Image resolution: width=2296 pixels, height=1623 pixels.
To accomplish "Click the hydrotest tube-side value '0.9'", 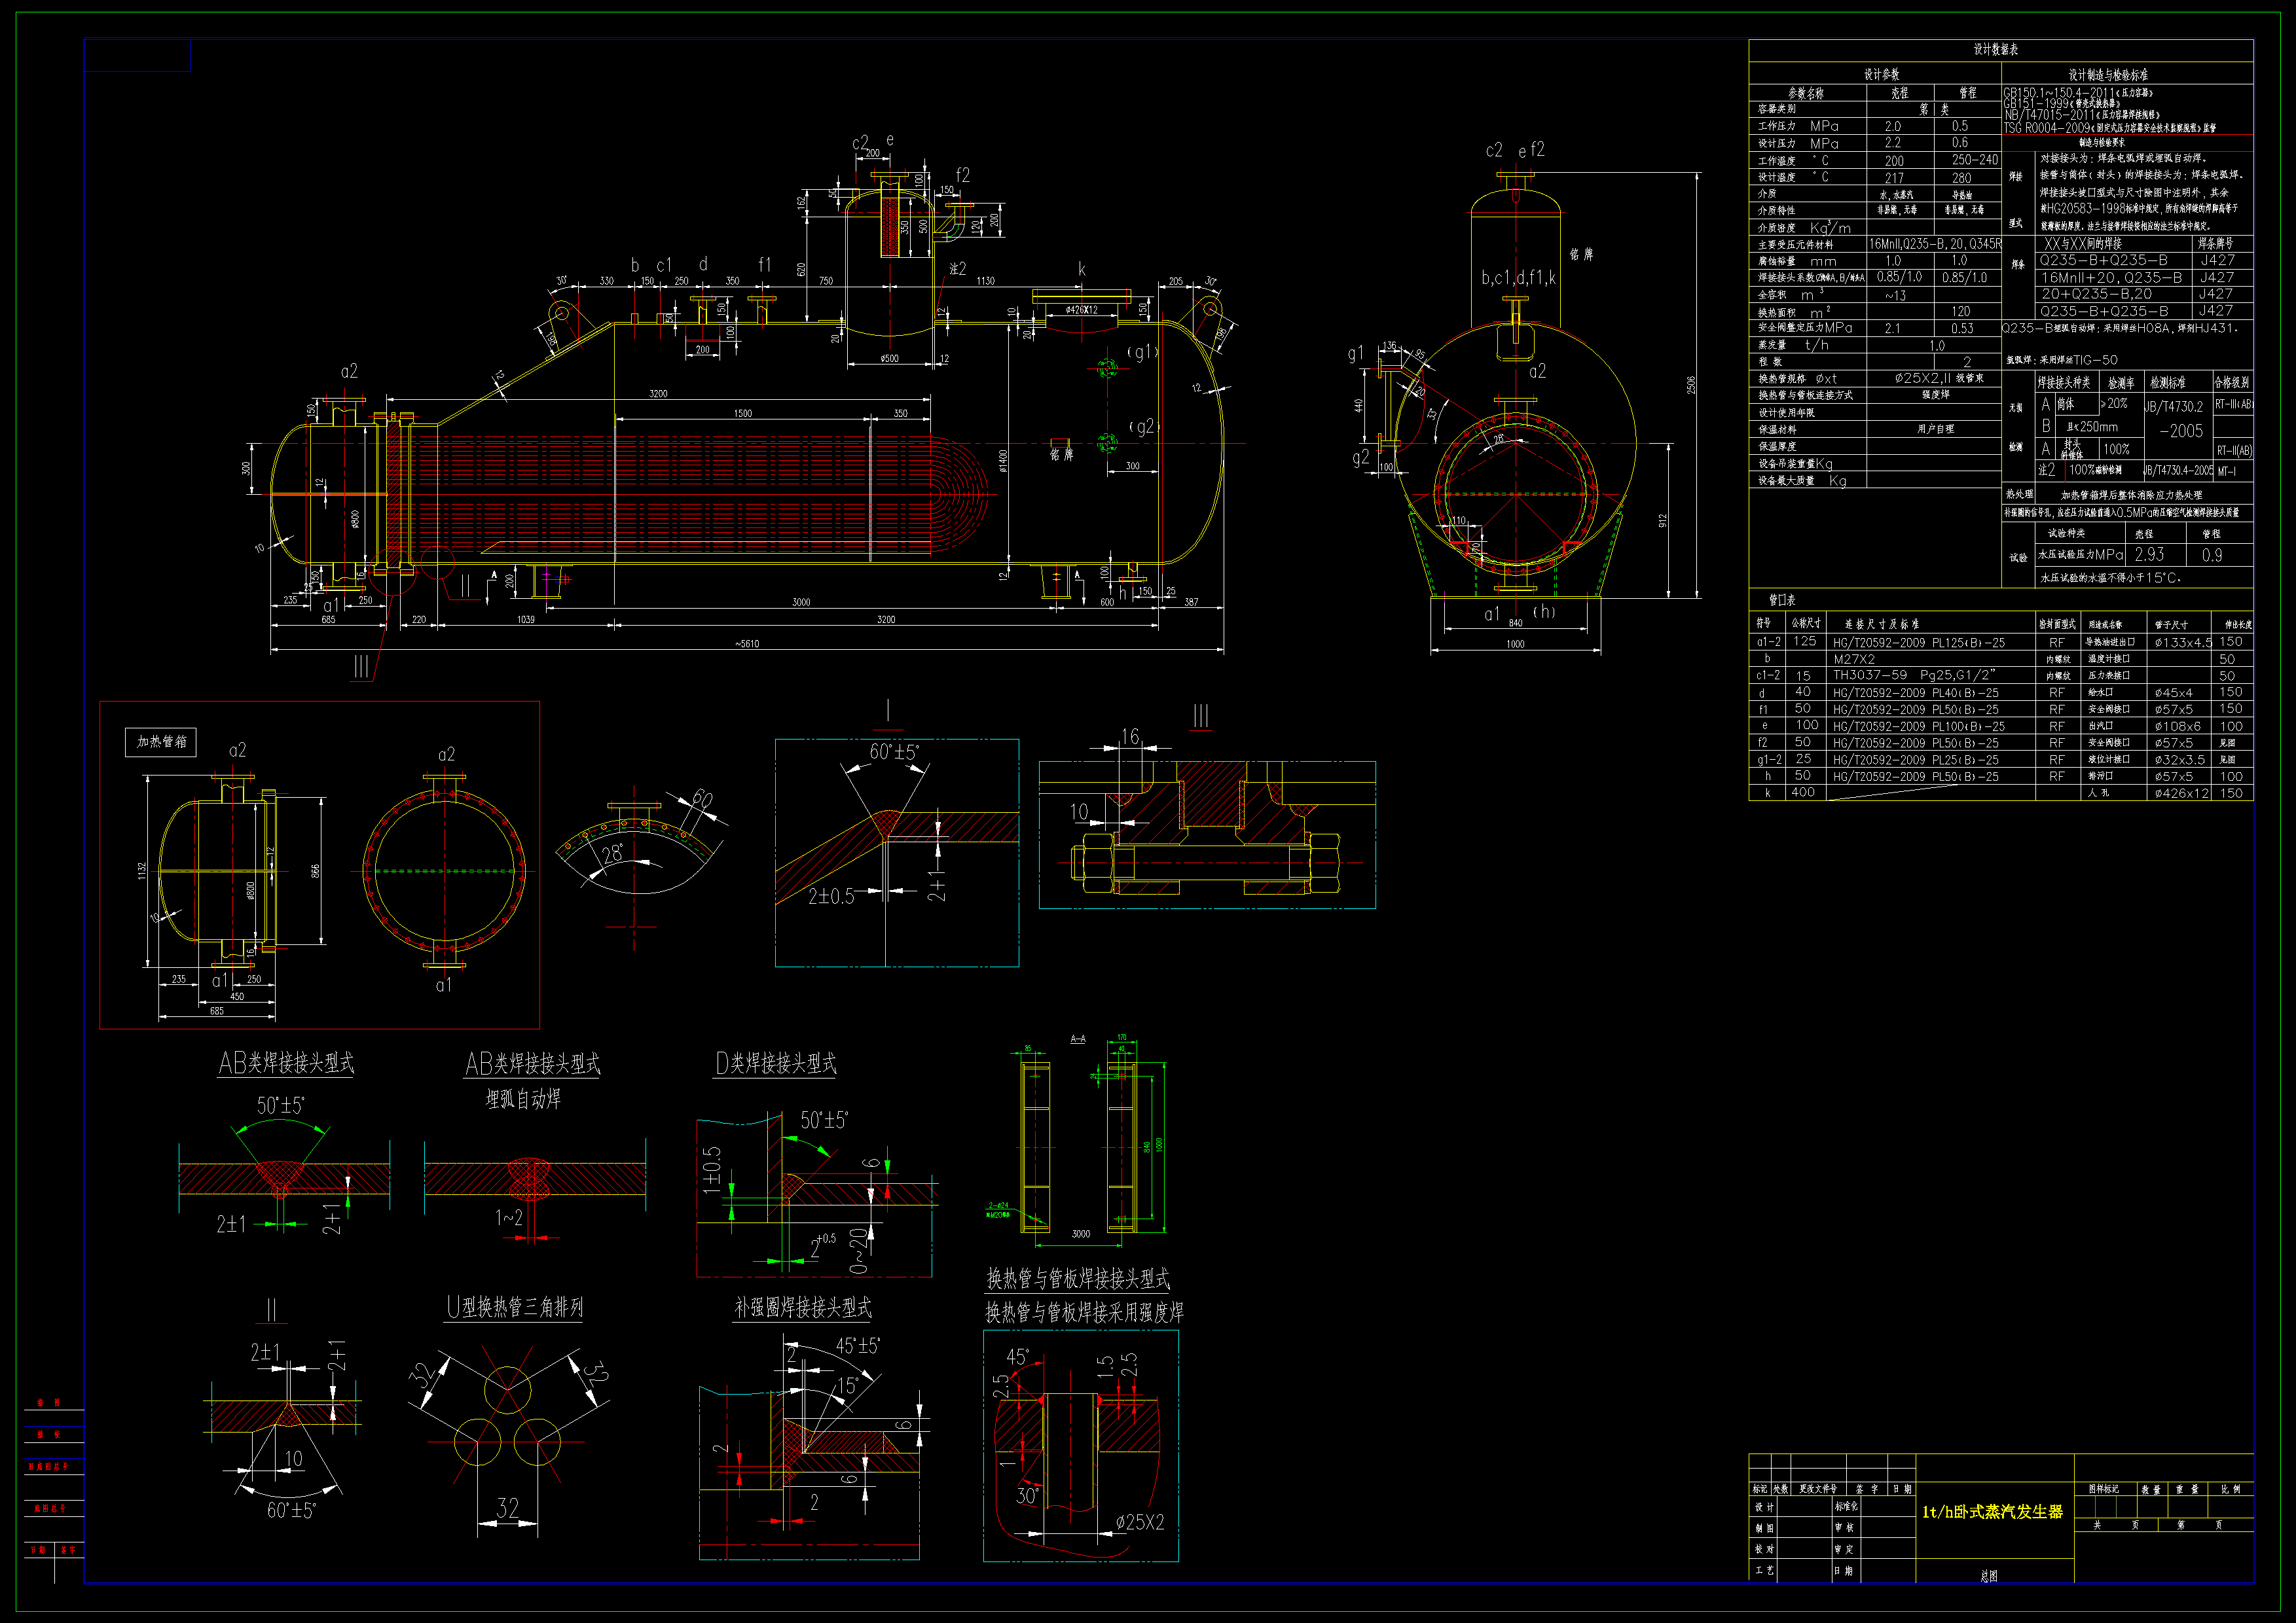I will point(2212,555).
